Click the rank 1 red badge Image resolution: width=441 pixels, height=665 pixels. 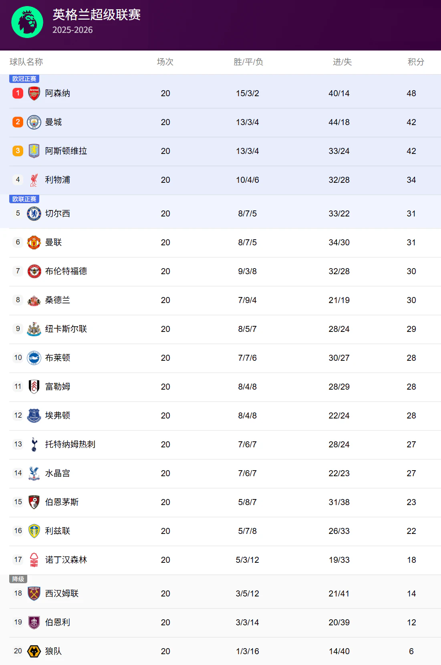[x=18, y=93]
